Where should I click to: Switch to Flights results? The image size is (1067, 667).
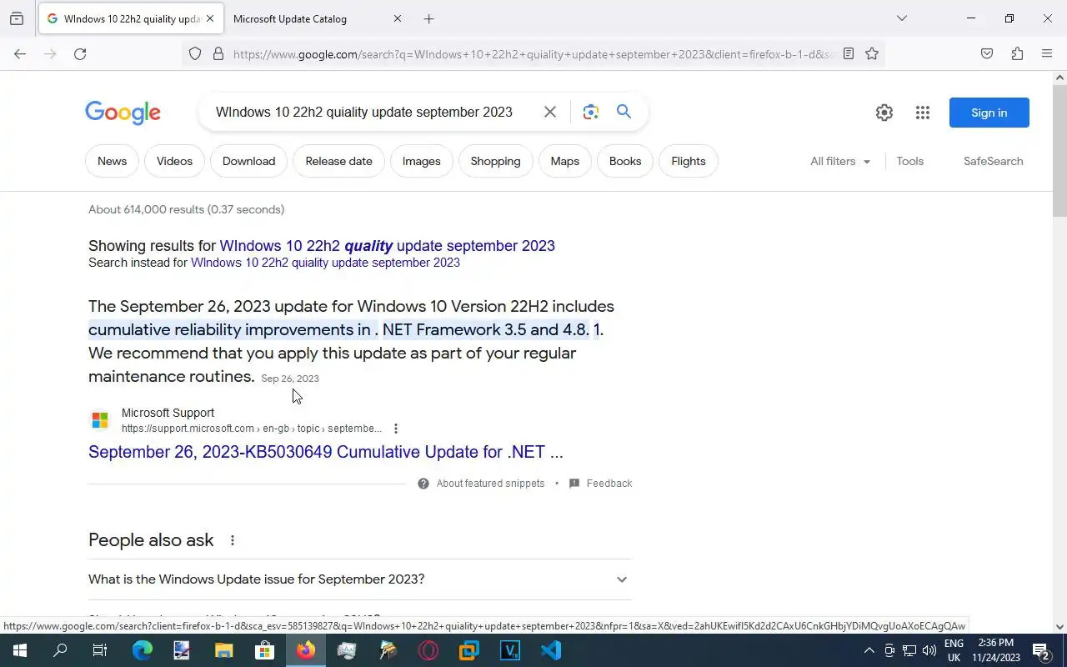click(689, 161)
